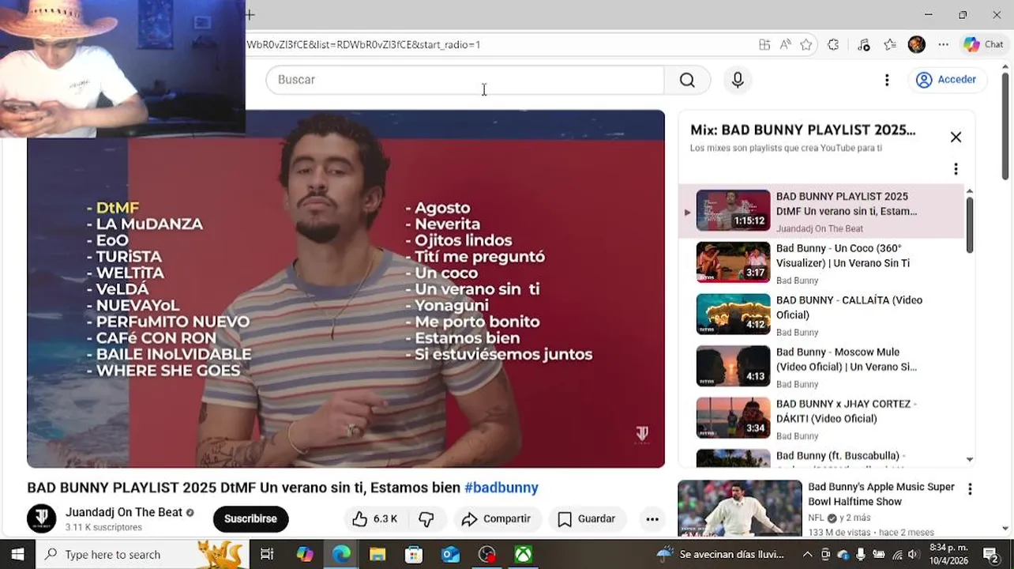The width and height of the screenshot is (1014, 569).
Task: Open BAD BUNNY x JHAY CORTEZ DÁKITI video
Action: click(x=821, y=418)
